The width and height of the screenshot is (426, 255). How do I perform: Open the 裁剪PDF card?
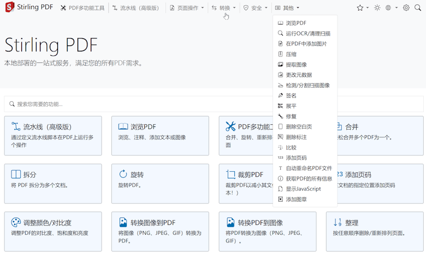click(246, 184)
